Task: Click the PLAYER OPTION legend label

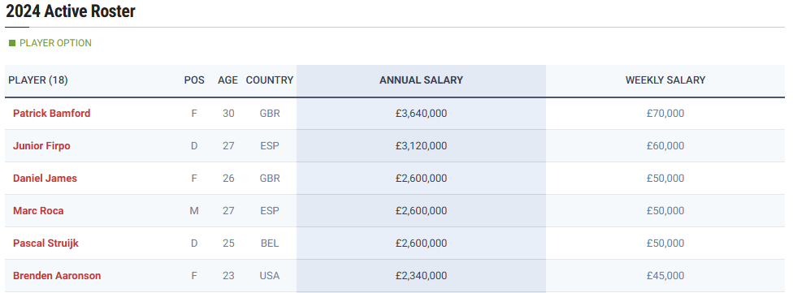Action: point(55,44)
